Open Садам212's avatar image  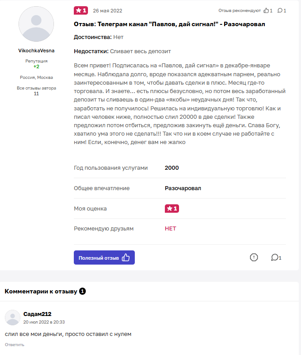13,317
